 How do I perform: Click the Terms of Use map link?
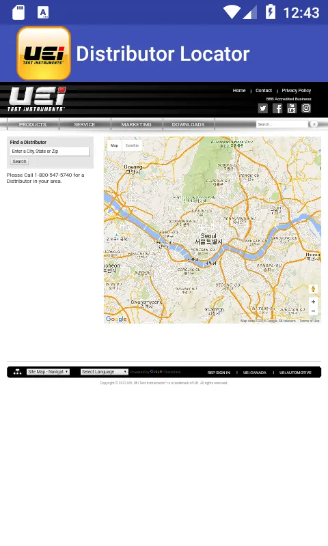[309, 321]
